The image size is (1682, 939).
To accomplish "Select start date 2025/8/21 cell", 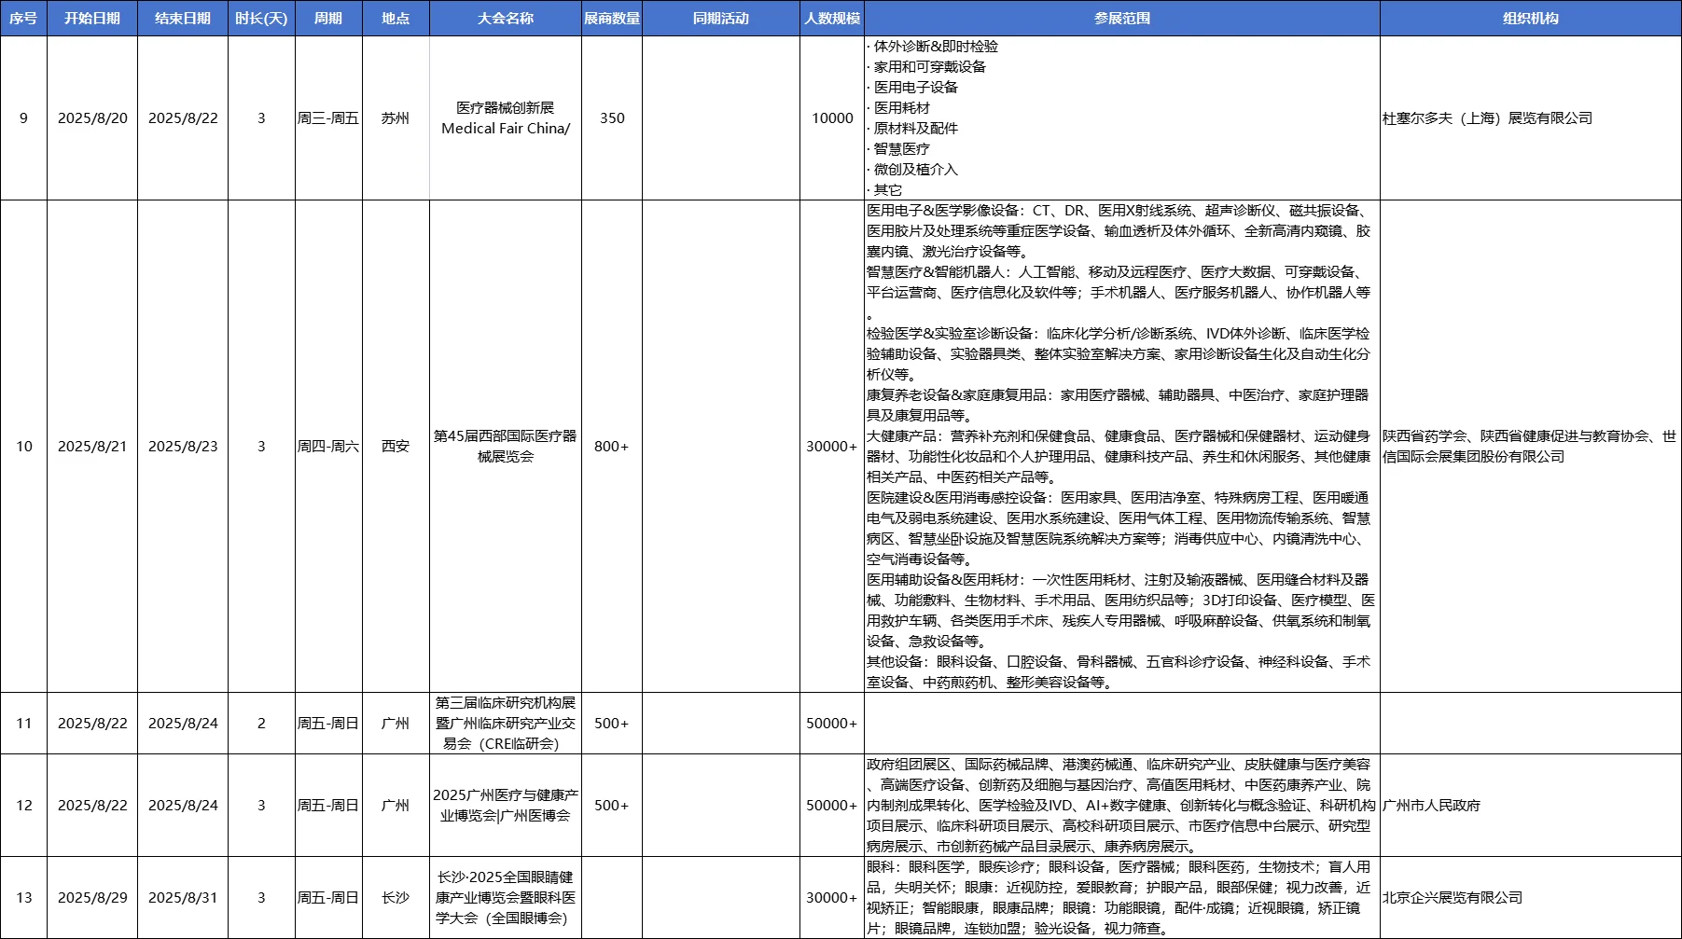I will coord(92,447).
